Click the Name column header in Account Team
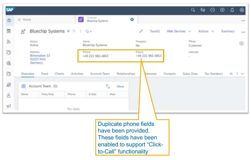The width and height of the screenshot is (251, 160). click(24, 94)
